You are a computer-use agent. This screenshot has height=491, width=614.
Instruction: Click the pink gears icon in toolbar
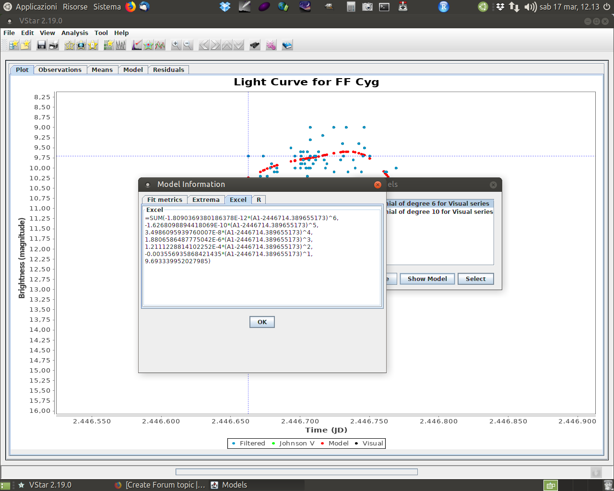tap(271, 45)
